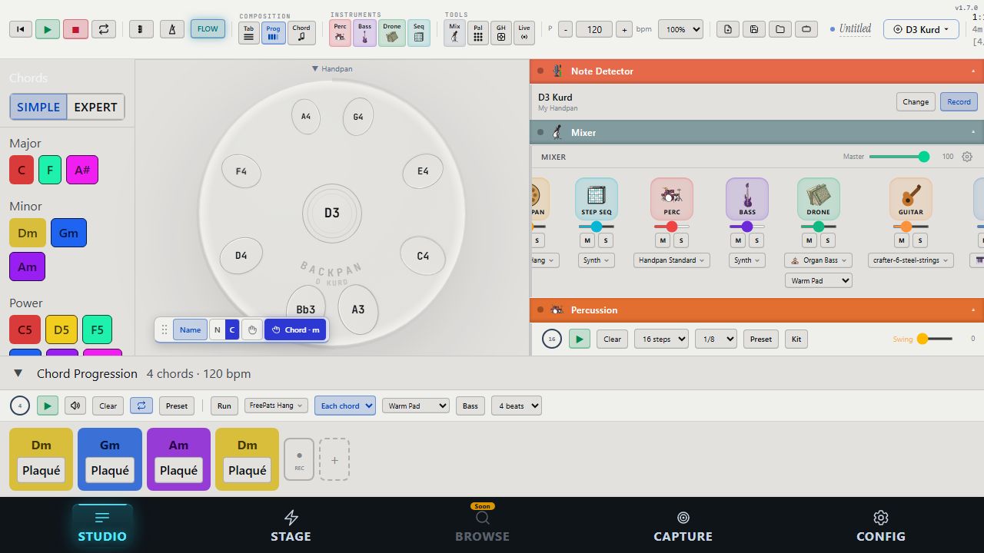Viewport: 984px width, 553px height.
Task: Adjust the PERC channel volume slider
Action: click(x=672, y=227)
